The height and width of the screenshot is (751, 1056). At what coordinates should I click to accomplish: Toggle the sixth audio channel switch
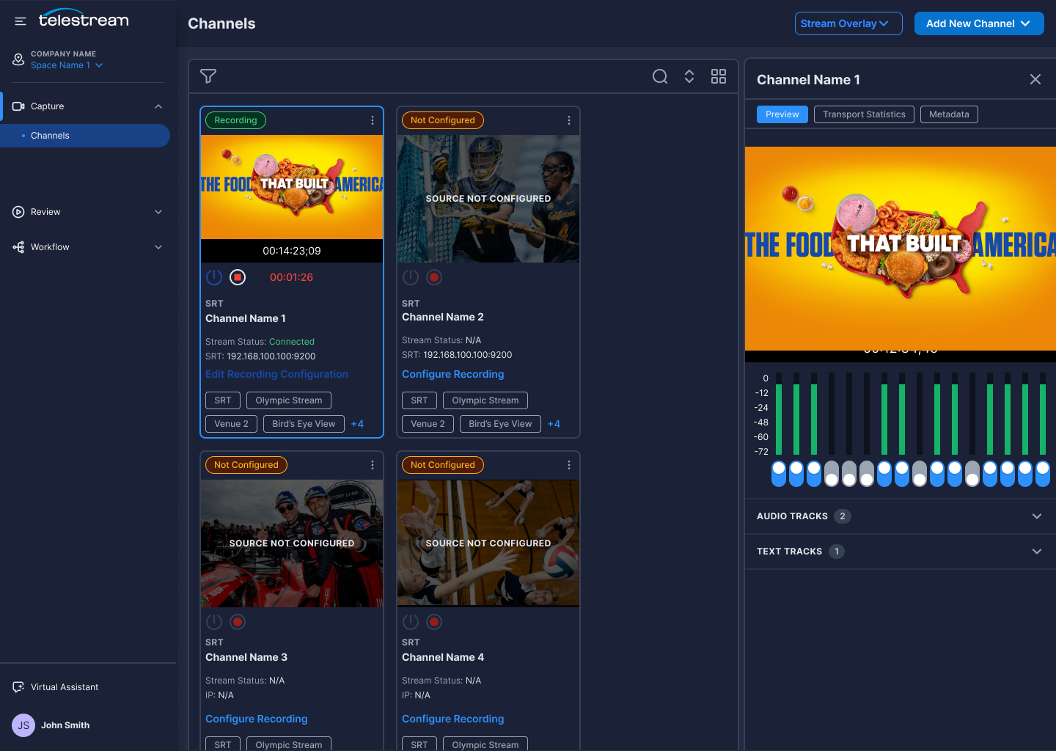click(x=867, y=474)
